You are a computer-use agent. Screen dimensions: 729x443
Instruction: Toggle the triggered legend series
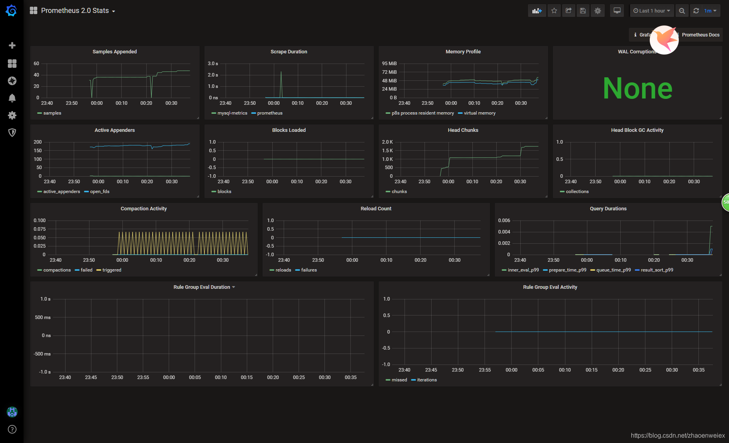point(111,270)
